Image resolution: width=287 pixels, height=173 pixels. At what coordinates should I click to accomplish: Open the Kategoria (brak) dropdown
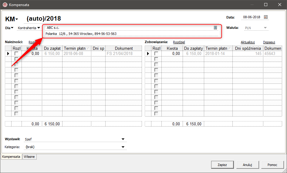coord(123,147)
